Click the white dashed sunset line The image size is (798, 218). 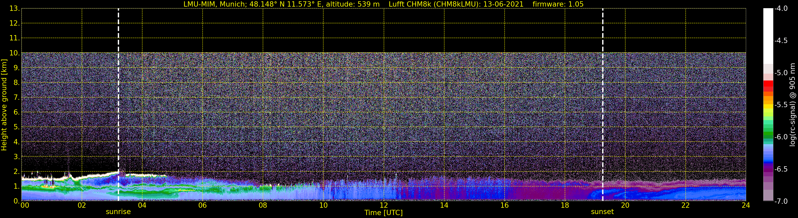pos(602,105)
